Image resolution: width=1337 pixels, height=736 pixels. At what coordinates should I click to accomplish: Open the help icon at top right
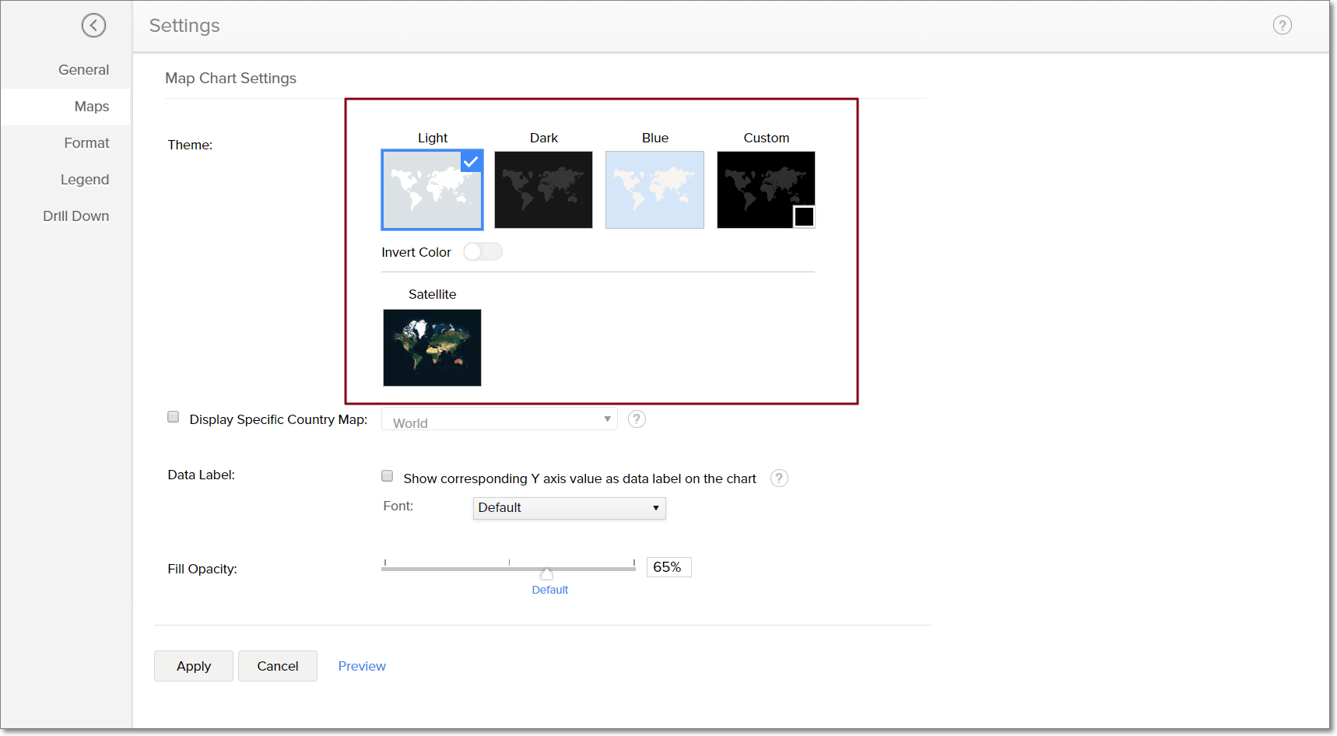(x=1282, y=26)
